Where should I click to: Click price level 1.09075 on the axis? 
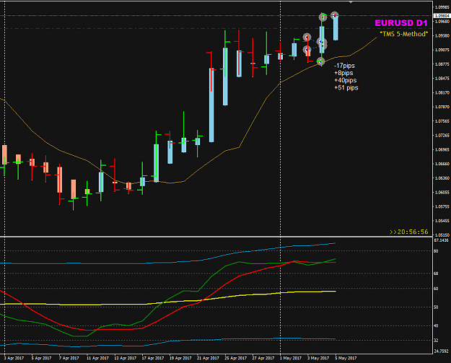(442, 50)
